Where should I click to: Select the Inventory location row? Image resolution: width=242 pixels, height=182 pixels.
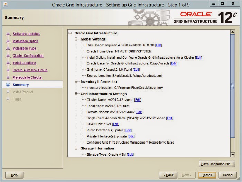pos(125,88)
